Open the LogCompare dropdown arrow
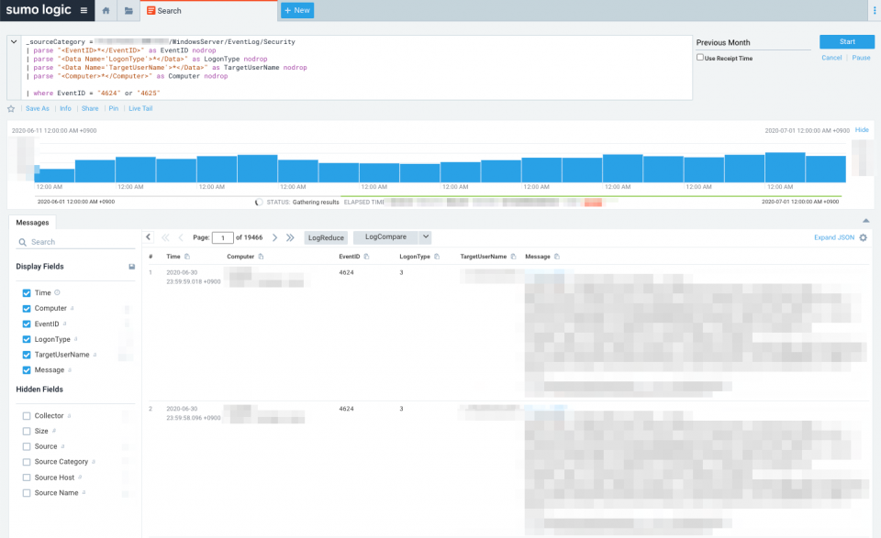The height and width of the screenshot is (538, 881). [x=425, y=237]
